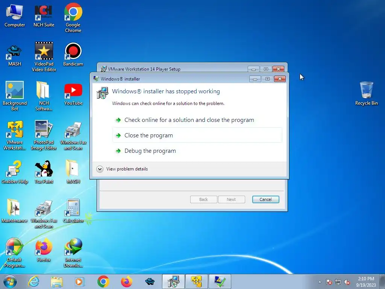The width and height of the screenshot is (385, 289).
Task: Open Internet Explorer from the taskbar
Action: coord(33,281)
